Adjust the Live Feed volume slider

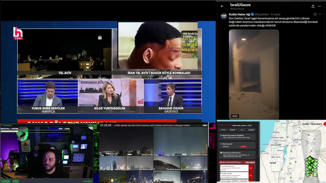coord(88,181)
